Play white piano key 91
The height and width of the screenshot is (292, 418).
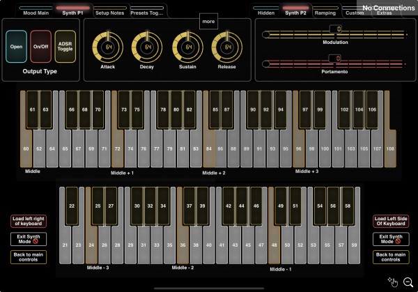pyautogui.click(x=259, y=148)
